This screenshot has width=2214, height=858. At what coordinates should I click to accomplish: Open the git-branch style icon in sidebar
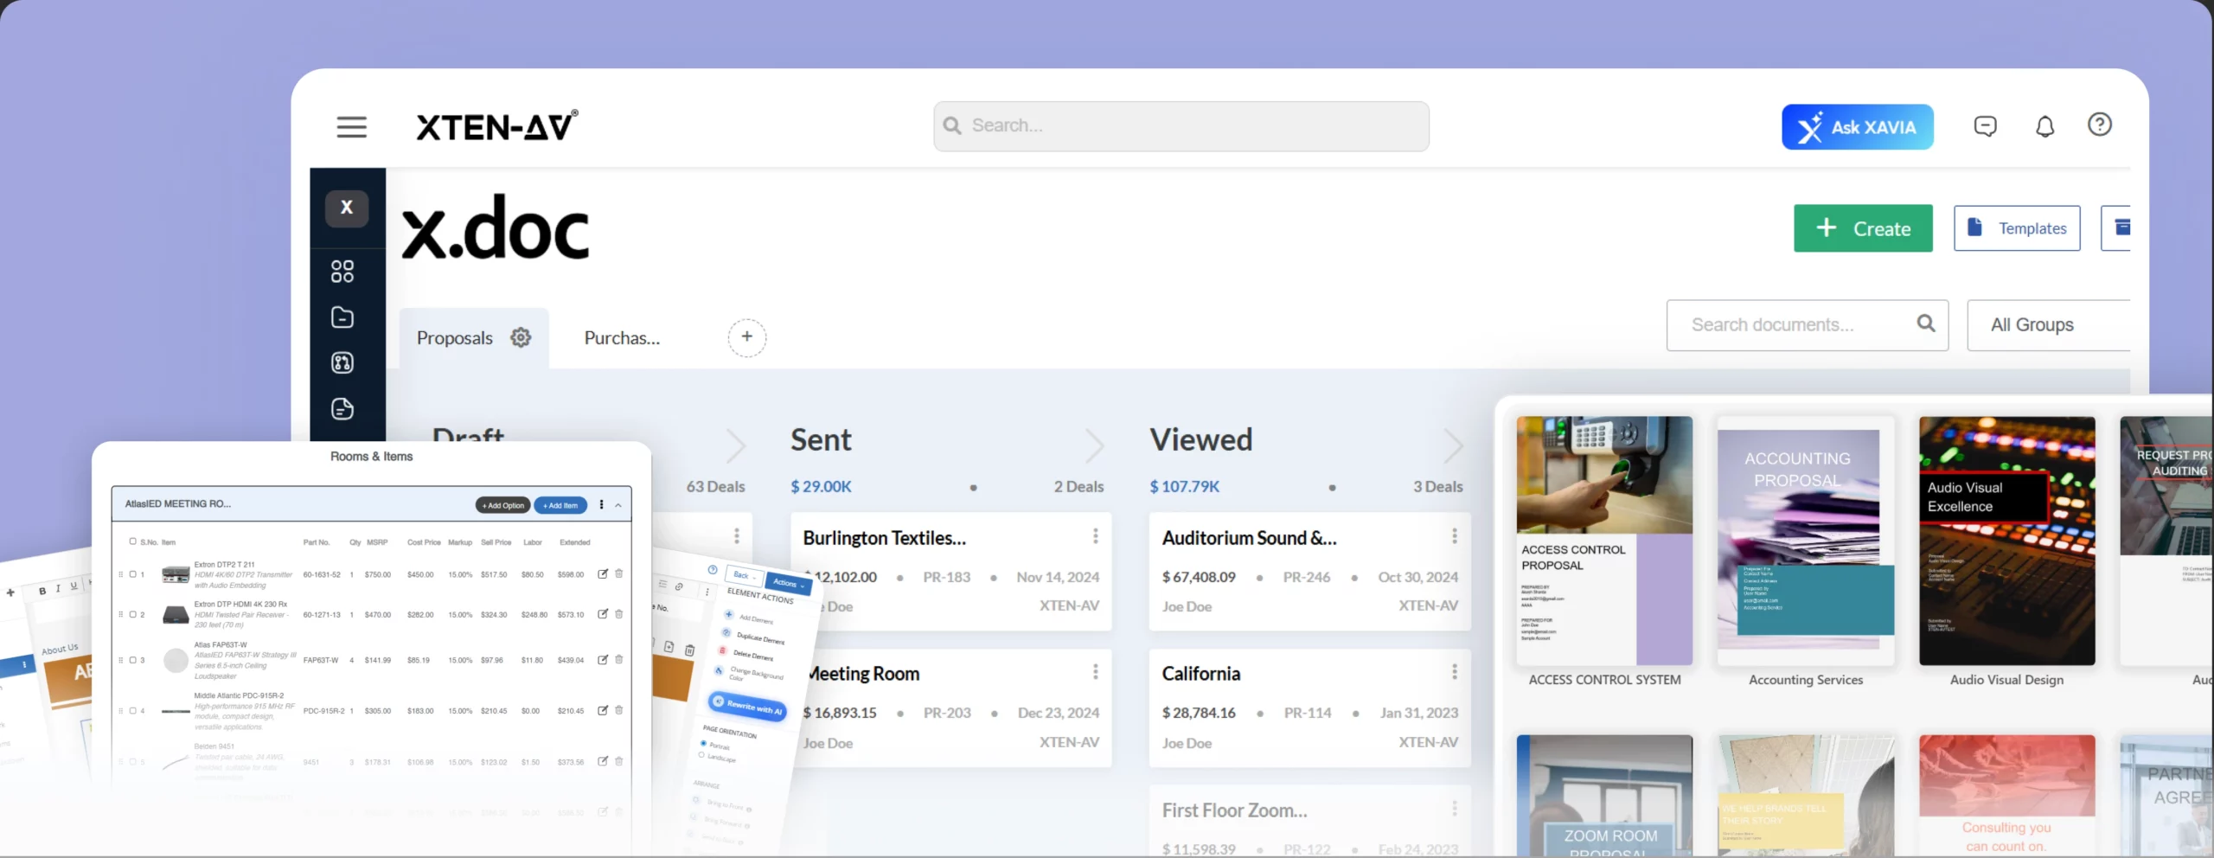[342, 362]
